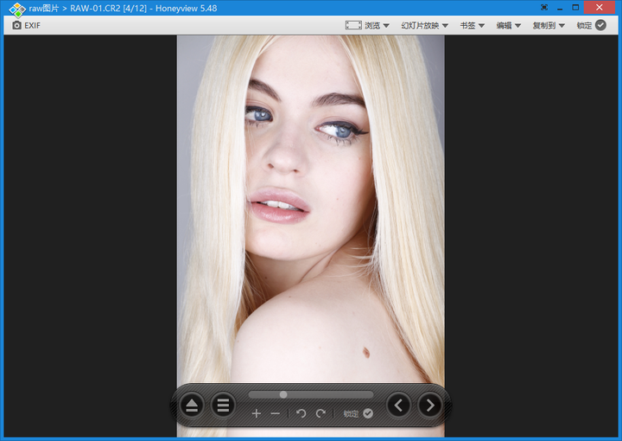Rotate image counterclockwise
The image size is (622, 441).
(x=301, y=413)
